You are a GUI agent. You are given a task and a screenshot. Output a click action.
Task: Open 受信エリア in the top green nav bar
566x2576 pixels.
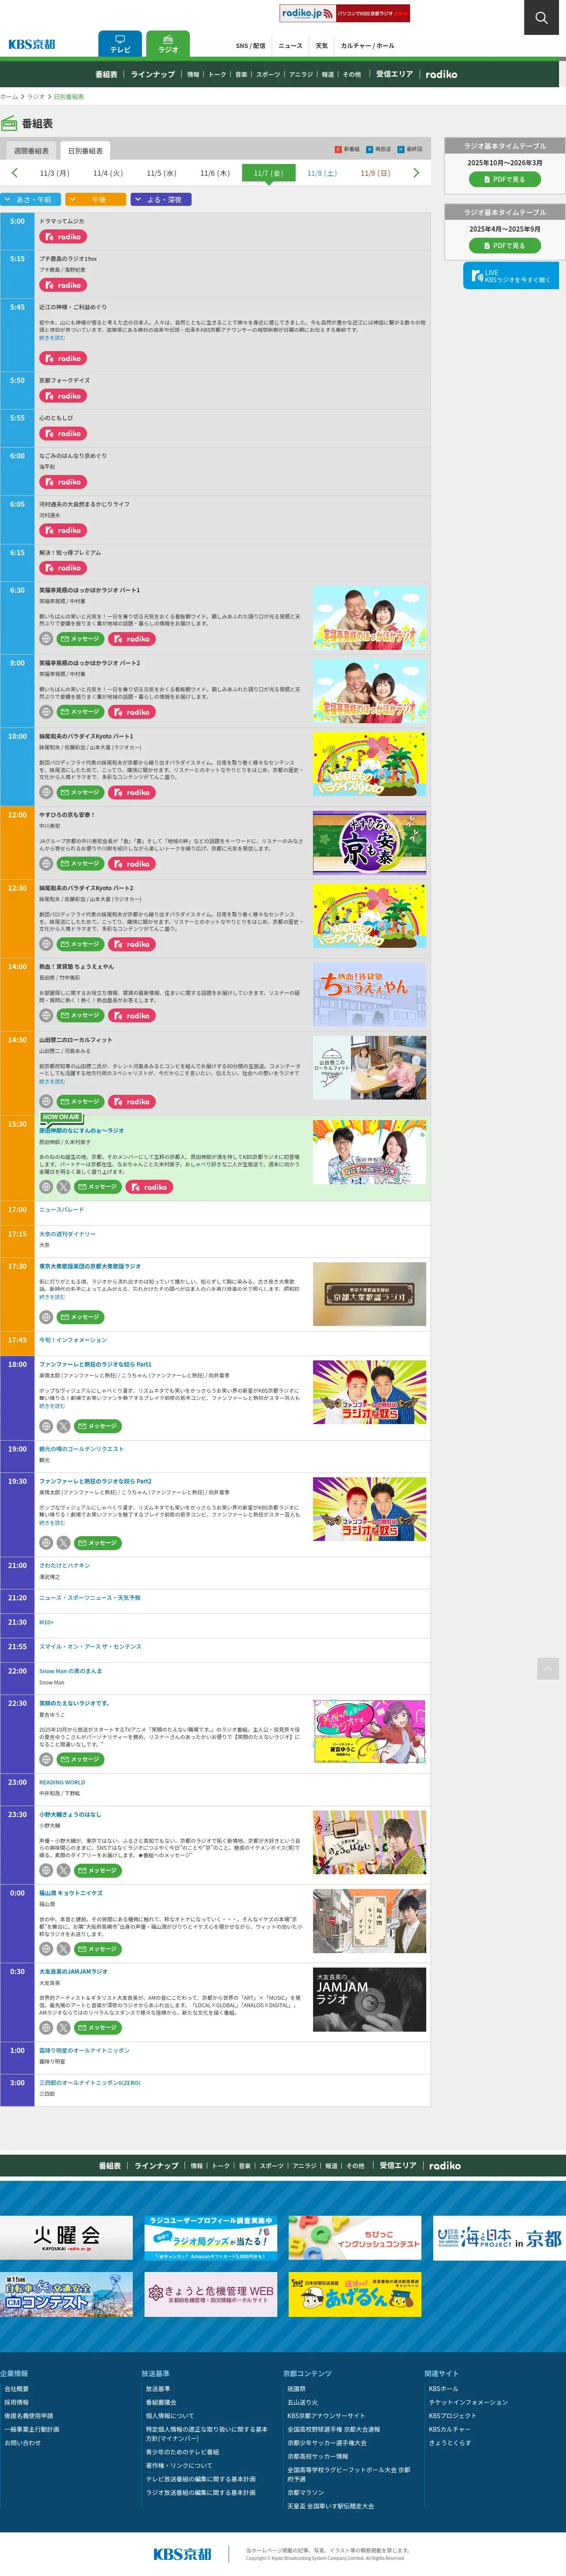coord(394,74)
